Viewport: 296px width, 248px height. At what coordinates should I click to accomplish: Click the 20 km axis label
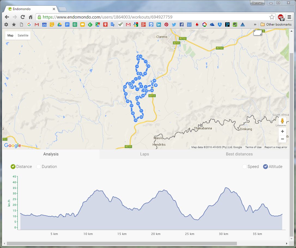coord(156,234)
